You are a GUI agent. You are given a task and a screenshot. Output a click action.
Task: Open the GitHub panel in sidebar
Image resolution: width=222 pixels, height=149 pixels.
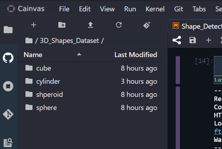(8, 58)
